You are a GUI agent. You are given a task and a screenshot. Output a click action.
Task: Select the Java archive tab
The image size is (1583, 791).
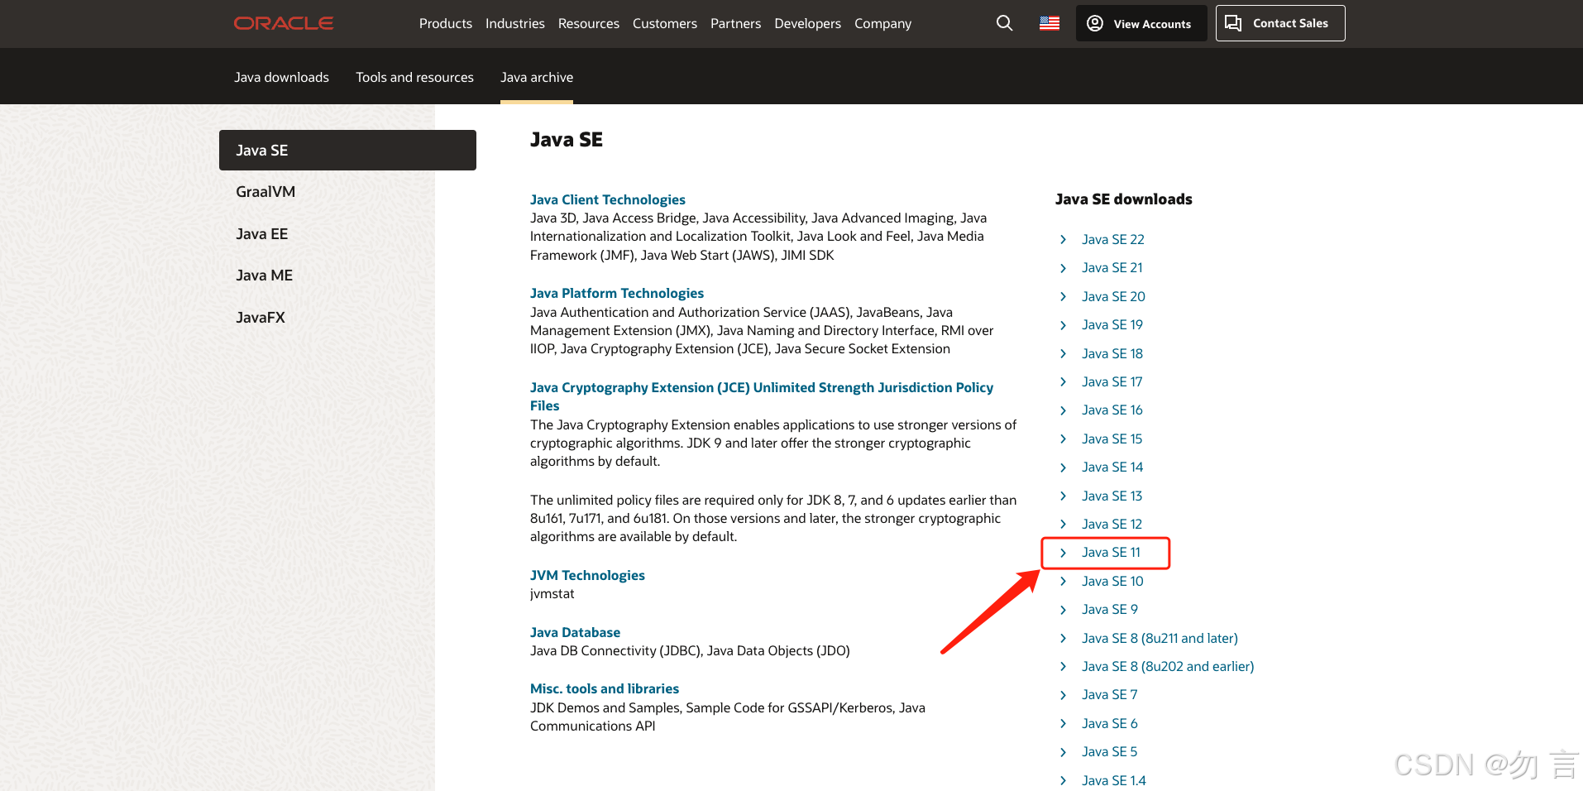537,77
